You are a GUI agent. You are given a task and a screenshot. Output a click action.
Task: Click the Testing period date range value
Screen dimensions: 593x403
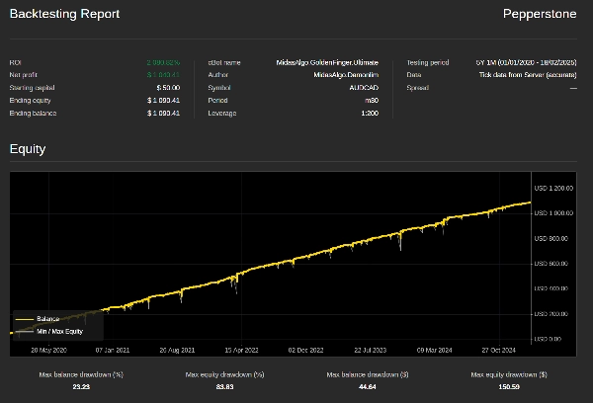point(526,62)
